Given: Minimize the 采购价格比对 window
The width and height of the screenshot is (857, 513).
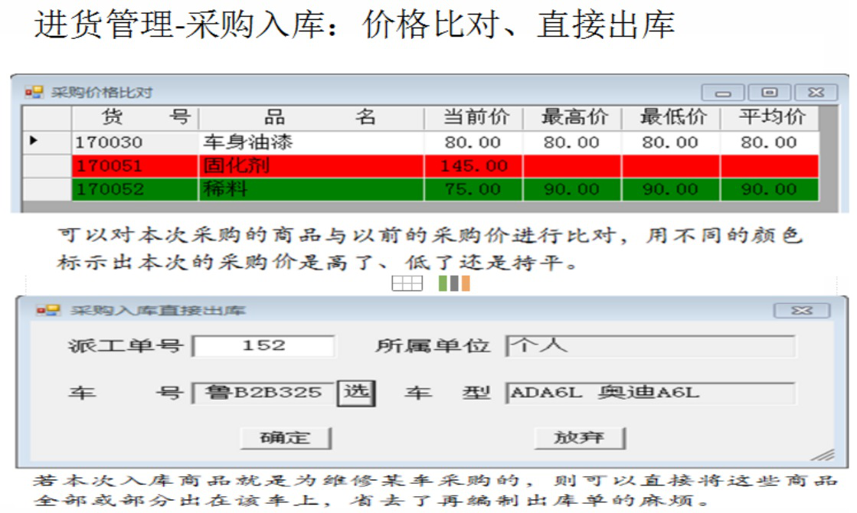Looking at the screenshot, I should [x=724, y=93].
